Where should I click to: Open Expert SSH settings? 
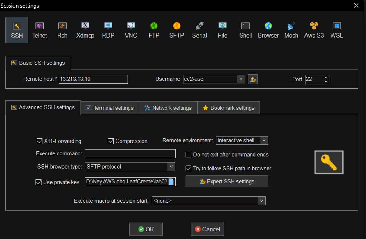pos(227,181)
